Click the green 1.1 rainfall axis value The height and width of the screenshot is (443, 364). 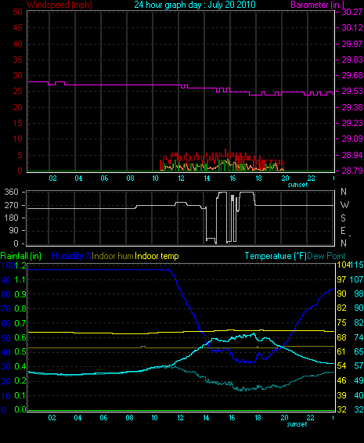click(20, 279)
